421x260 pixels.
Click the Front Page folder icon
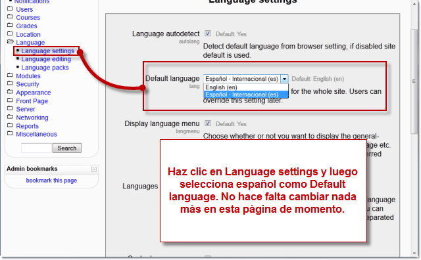pos(10,100)
